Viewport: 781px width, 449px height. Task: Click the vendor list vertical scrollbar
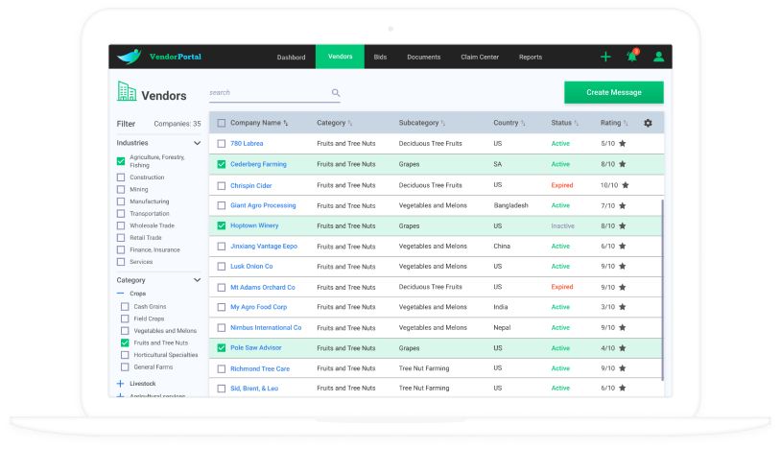click(x=662, y=290)
